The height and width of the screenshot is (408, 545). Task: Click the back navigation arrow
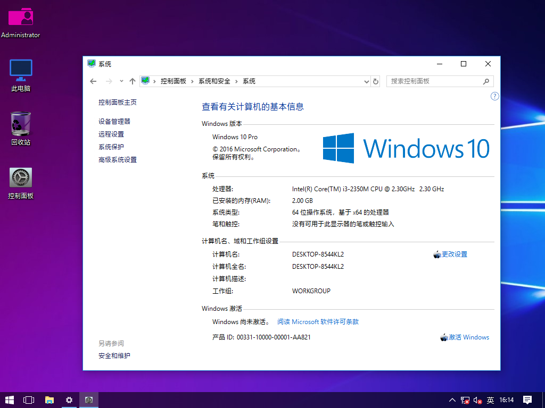(94, 81)
